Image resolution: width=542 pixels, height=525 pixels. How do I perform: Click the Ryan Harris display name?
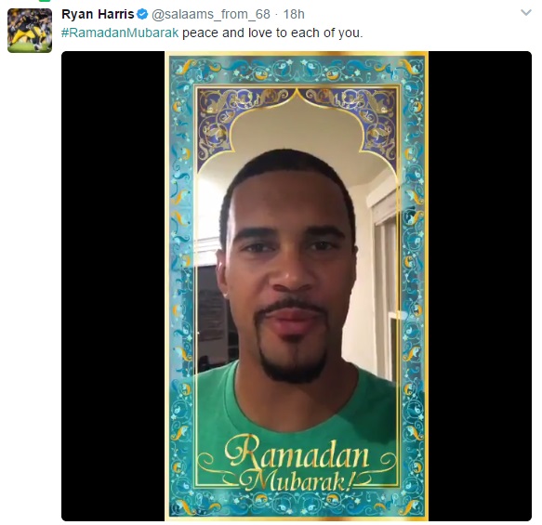(x=98, y=15)
